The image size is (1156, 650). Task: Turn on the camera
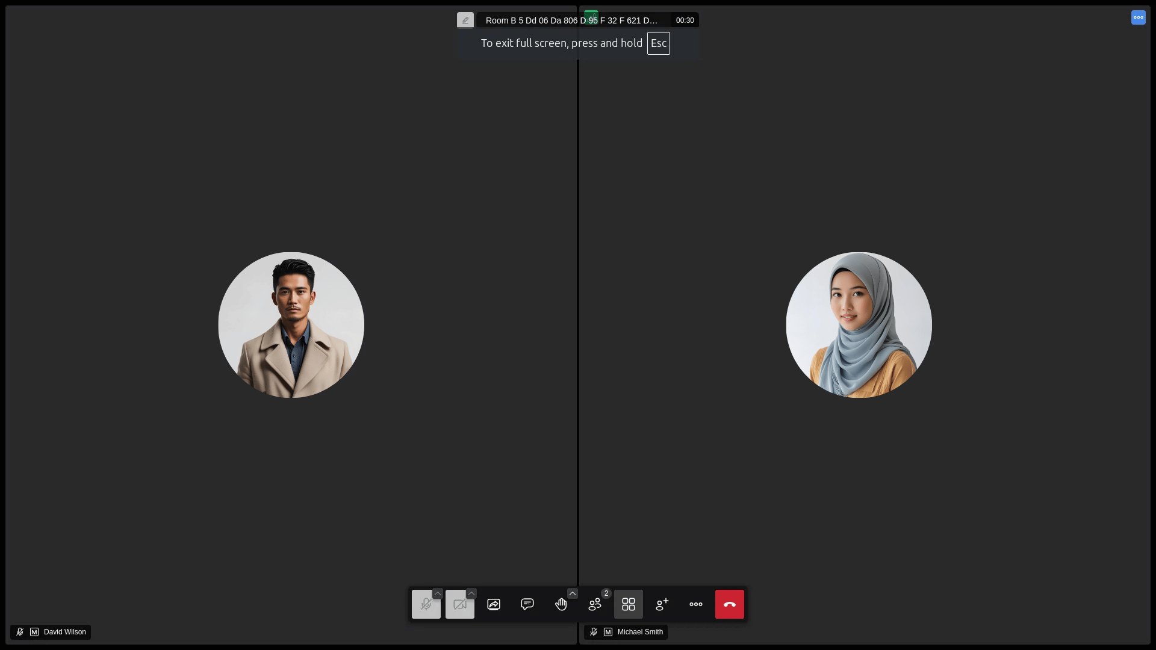tap(459, 604)
